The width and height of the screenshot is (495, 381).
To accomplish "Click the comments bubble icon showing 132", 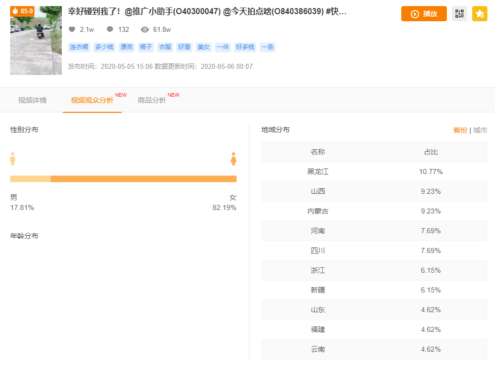I will pyautogui.click(x=110, y=29).
